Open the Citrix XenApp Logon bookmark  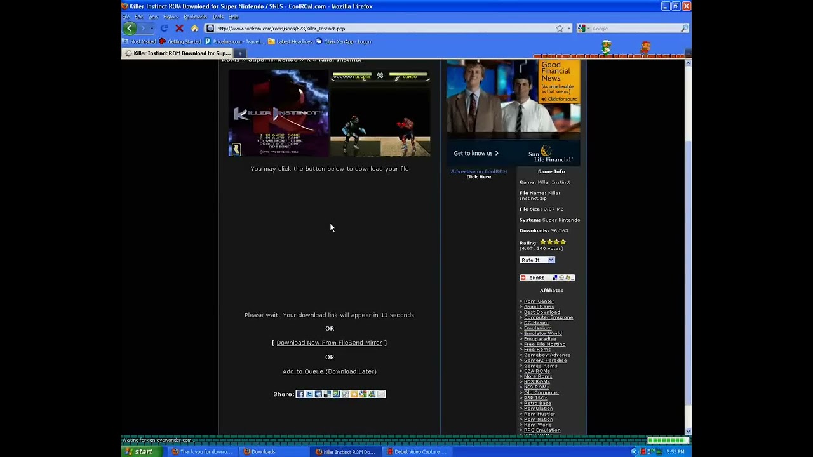344,42
